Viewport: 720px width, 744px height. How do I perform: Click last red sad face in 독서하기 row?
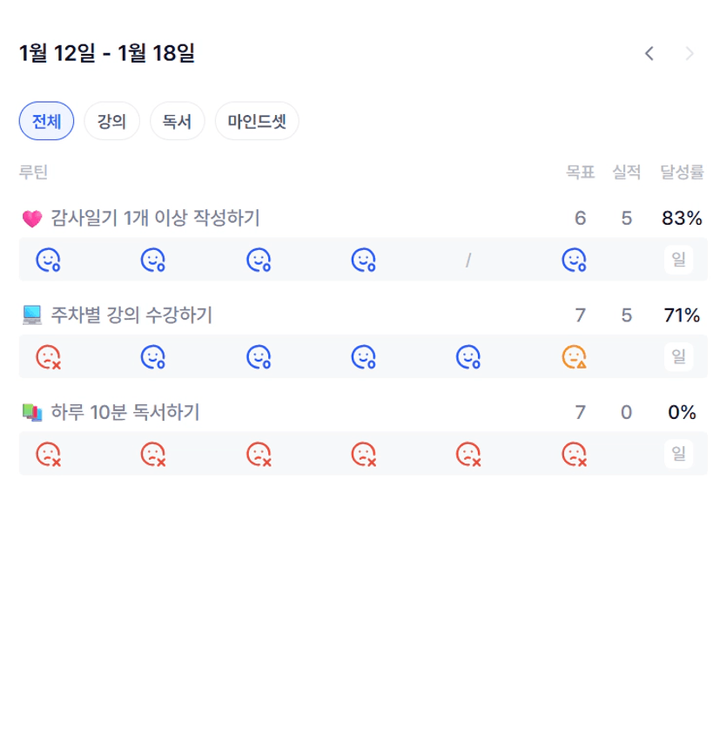[573, 454]
